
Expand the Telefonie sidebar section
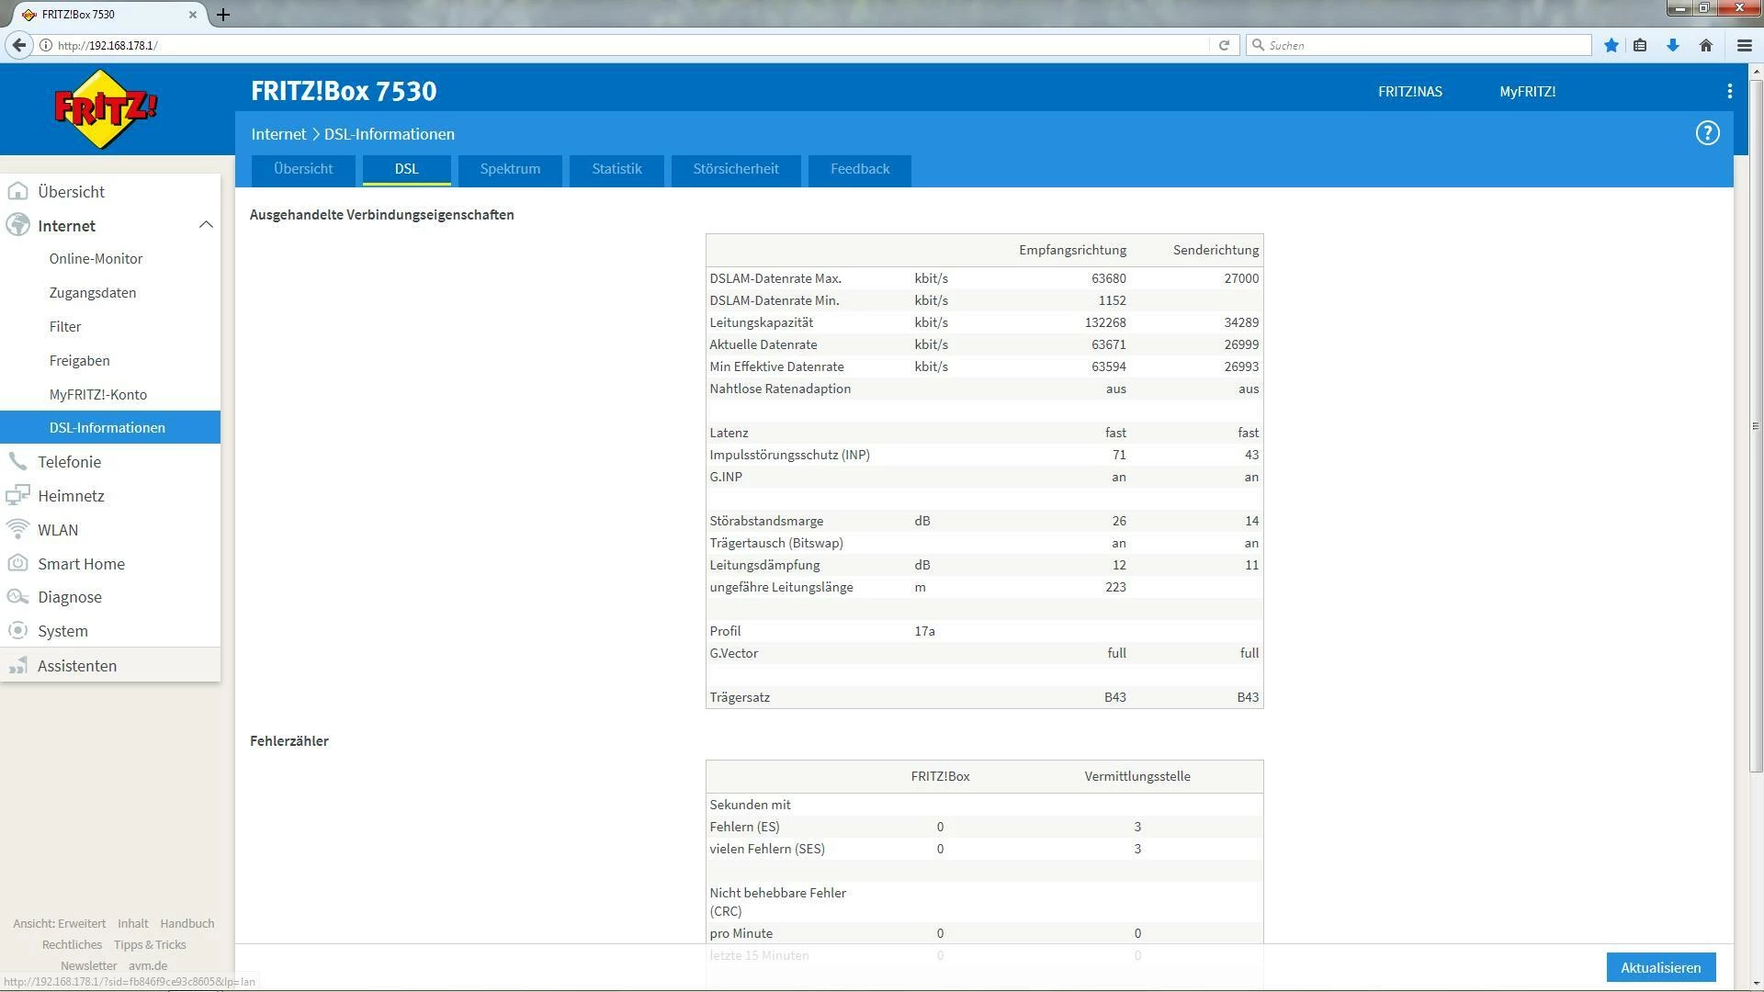tap(69, 462)
